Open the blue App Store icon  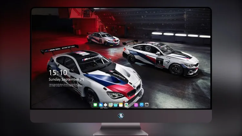click(x=142, y=105)
